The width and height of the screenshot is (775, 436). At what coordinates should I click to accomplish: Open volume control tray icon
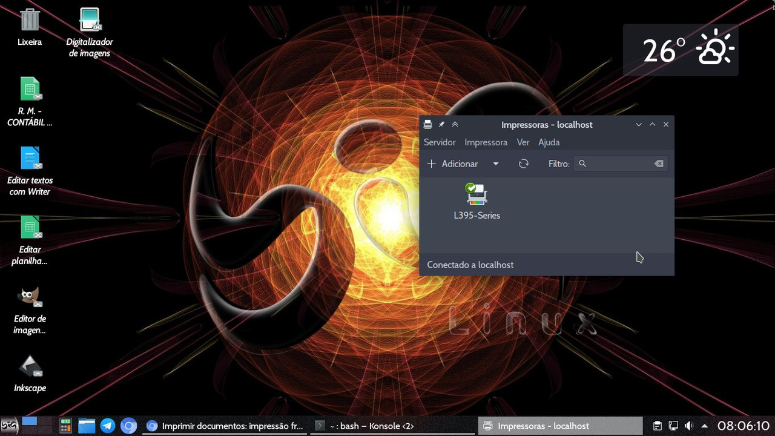point(688,426)
